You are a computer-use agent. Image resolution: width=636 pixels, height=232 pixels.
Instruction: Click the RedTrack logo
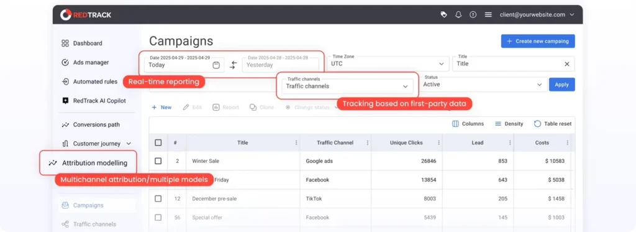click(86, 15)
